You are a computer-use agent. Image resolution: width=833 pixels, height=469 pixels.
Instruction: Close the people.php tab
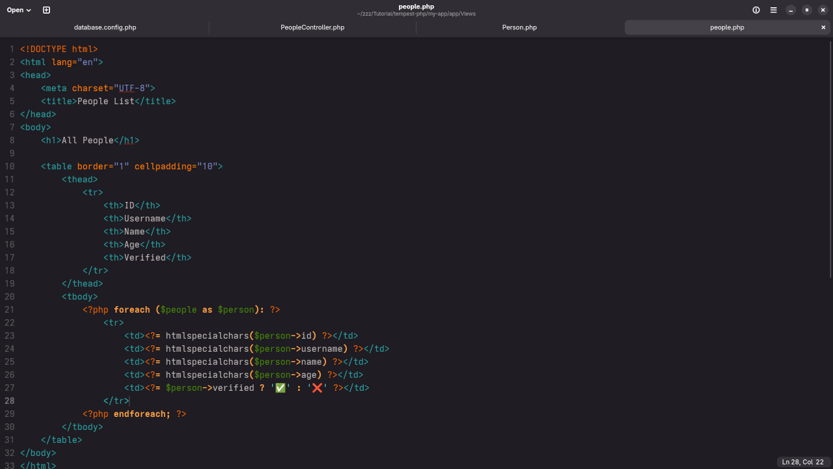[x=823, y=27]
